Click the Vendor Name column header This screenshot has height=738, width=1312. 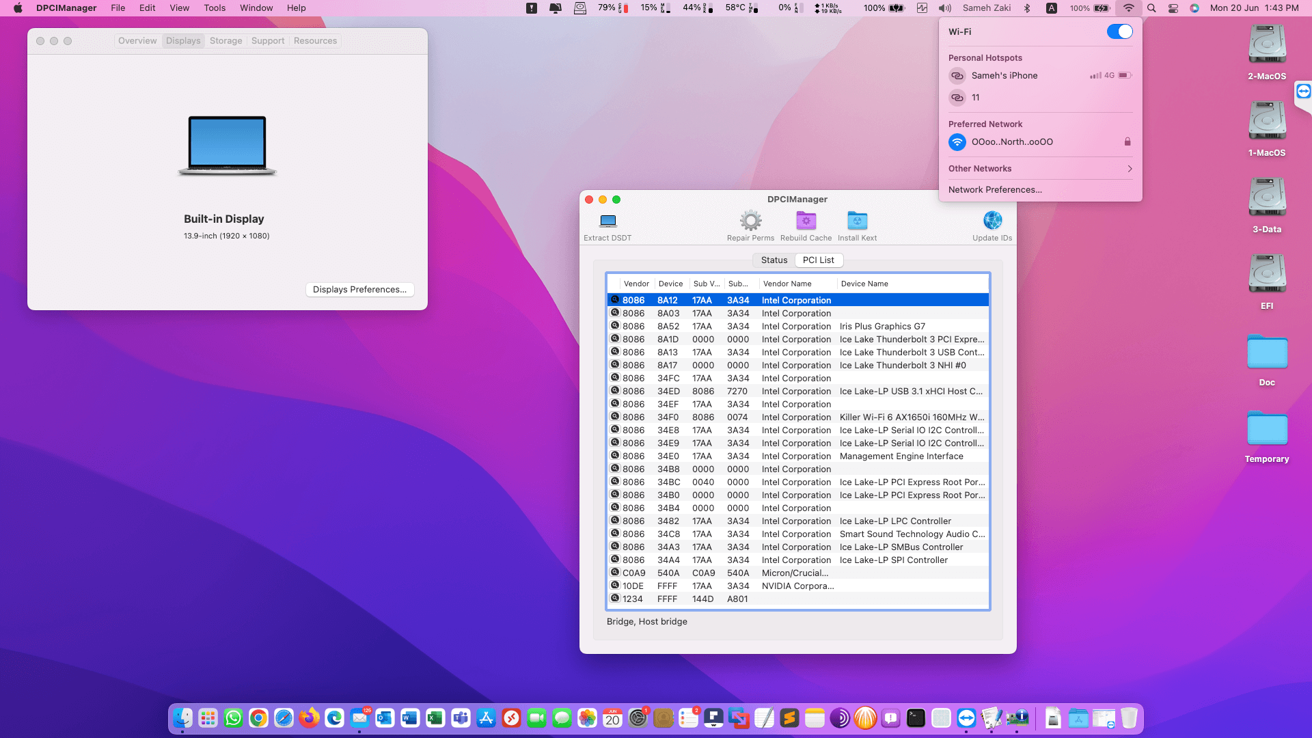coord(797,284)
